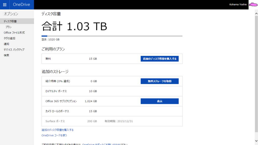Click the オプション sidebar heading

tap(11, 14)
